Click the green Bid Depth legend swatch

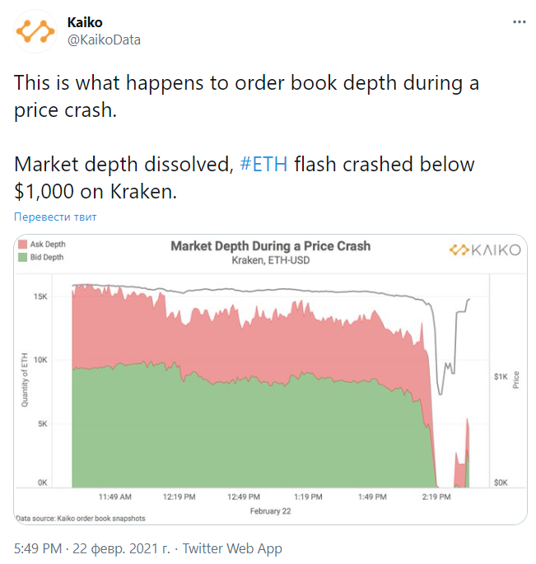[22, 257]
